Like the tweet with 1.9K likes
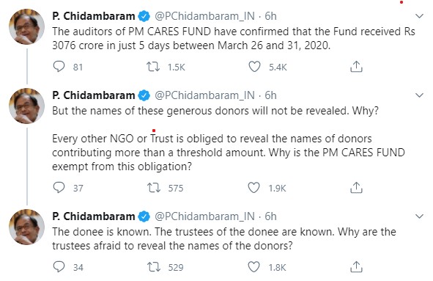The height and width of the screenshot is (281, 433). (x=253, y=188)
